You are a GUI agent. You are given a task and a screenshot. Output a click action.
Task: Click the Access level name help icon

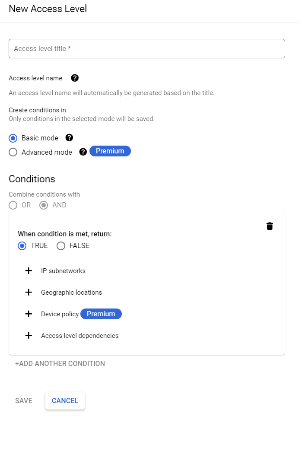(x=75, y=78)
